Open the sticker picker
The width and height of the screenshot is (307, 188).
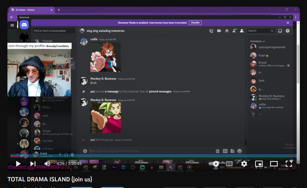point(232,151)
